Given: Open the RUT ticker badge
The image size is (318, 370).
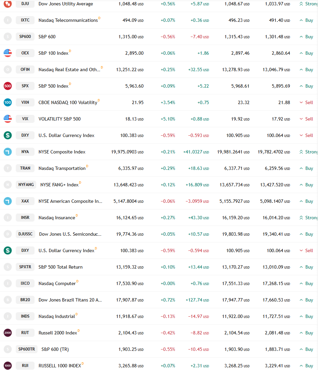Looking at the screenshot, I should [x=25, y=333].
